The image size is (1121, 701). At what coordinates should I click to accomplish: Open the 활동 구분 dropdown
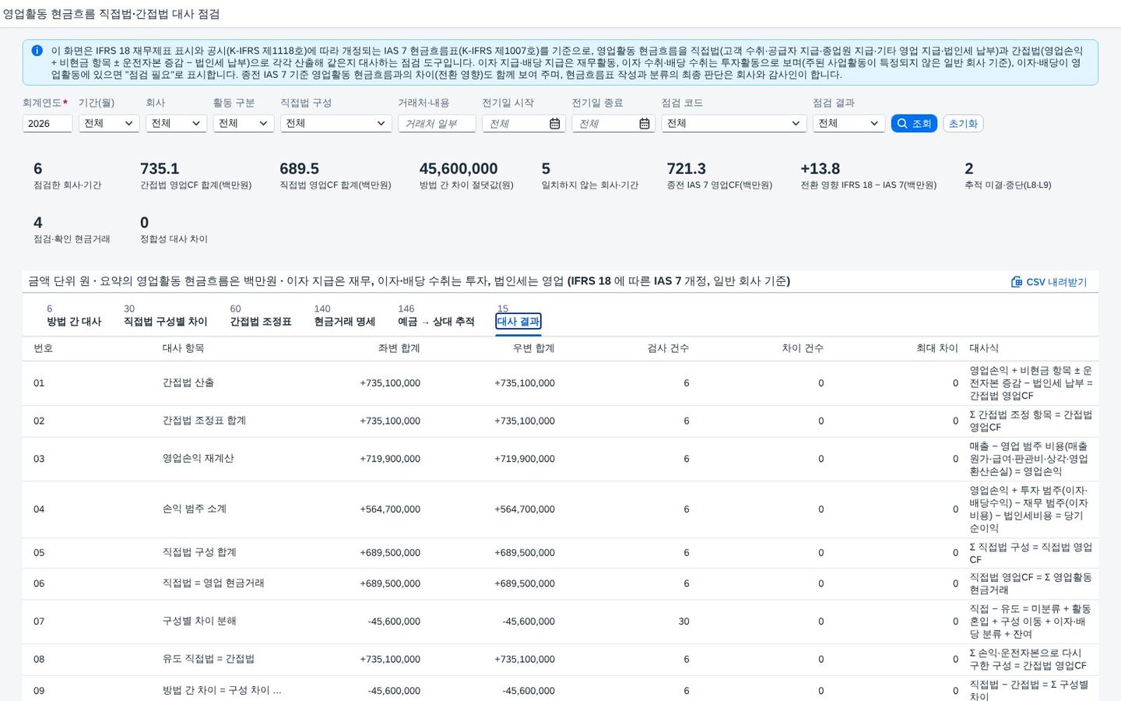coord(244,123)
